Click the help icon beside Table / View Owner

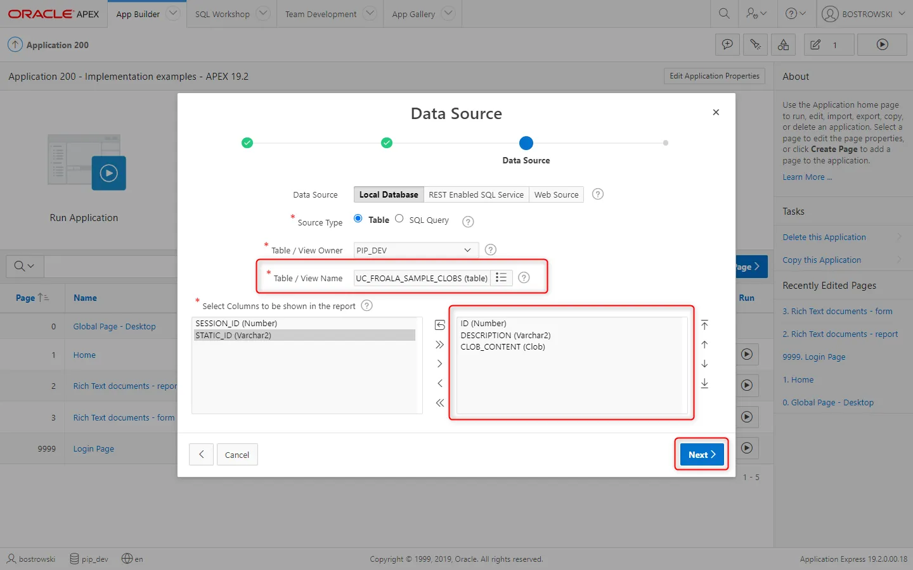490,250
